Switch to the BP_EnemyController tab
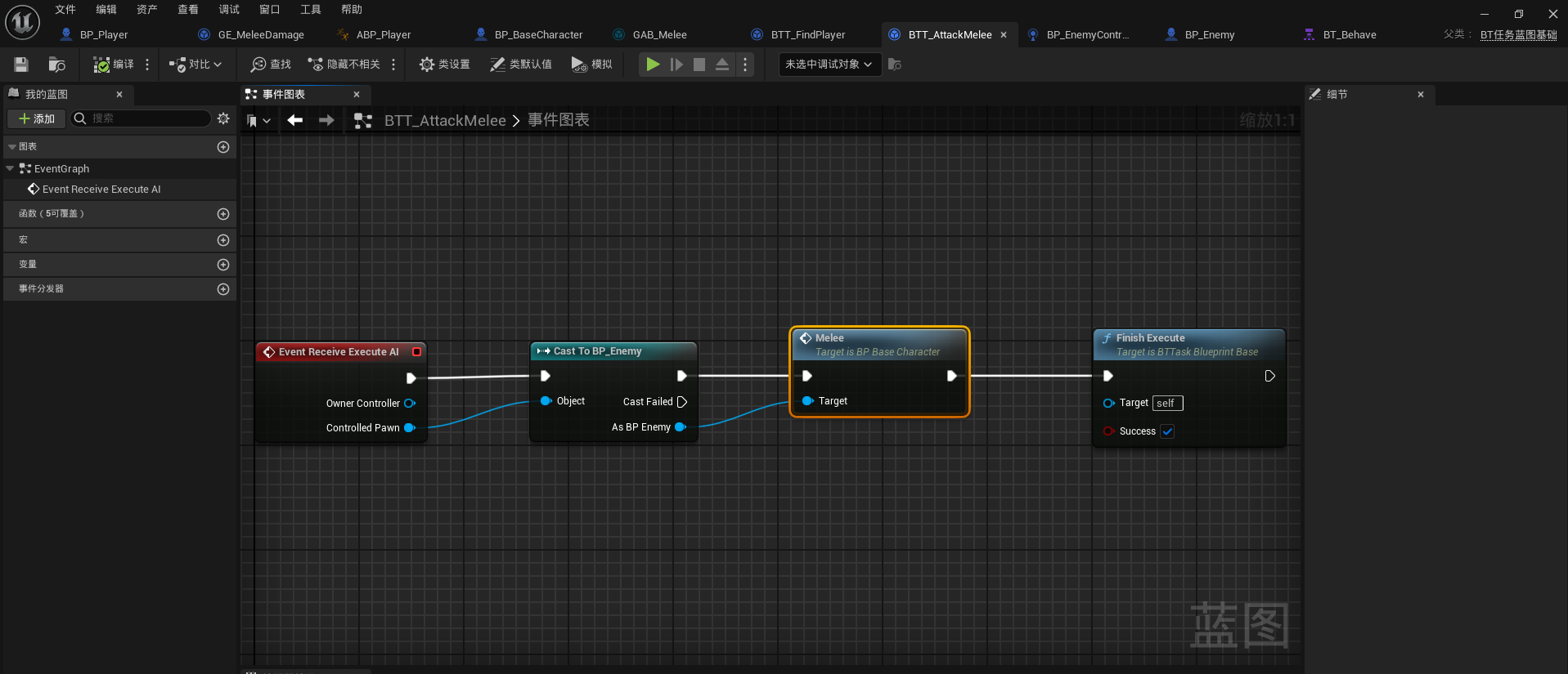1568x674 pixels. pos(1087,35)
